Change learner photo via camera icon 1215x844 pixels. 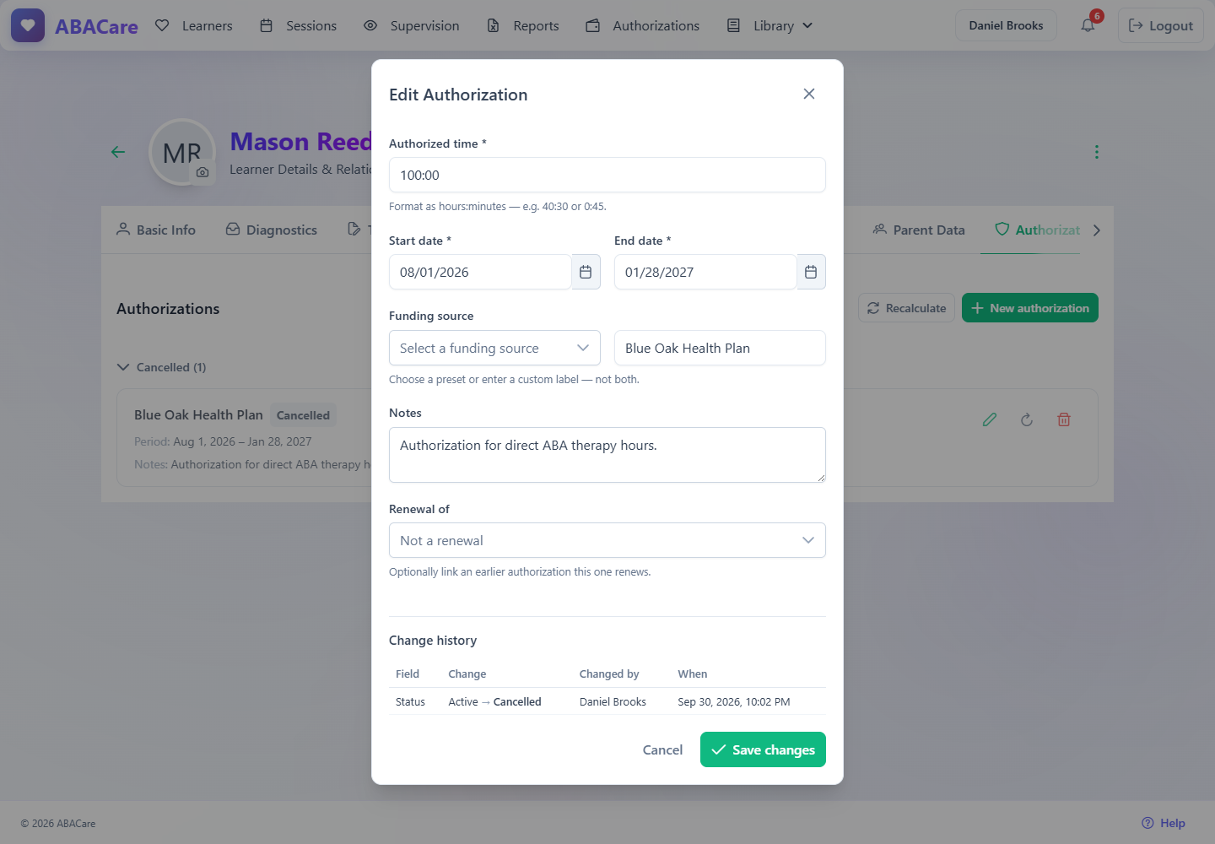point(202,172)
